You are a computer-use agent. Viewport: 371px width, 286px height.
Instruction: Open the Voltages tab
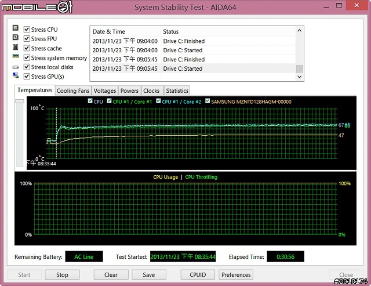(104, 90)
